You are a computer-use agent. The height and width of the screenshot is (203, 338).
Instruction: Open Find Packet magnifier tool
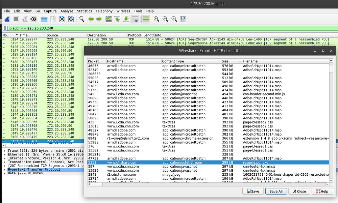[x=82, y=19]
